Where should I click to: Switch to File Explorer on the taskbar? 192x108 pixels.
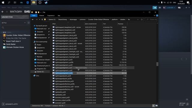[x=34, y=2]
